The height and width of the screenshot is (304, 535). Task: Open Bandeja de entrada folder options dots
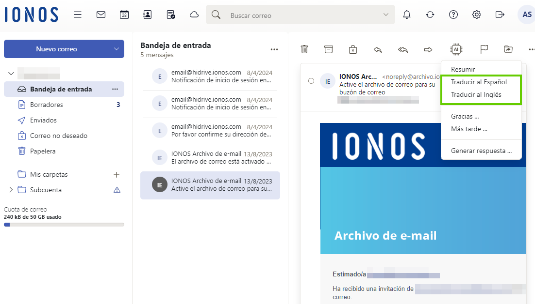(x=115, y=89)
